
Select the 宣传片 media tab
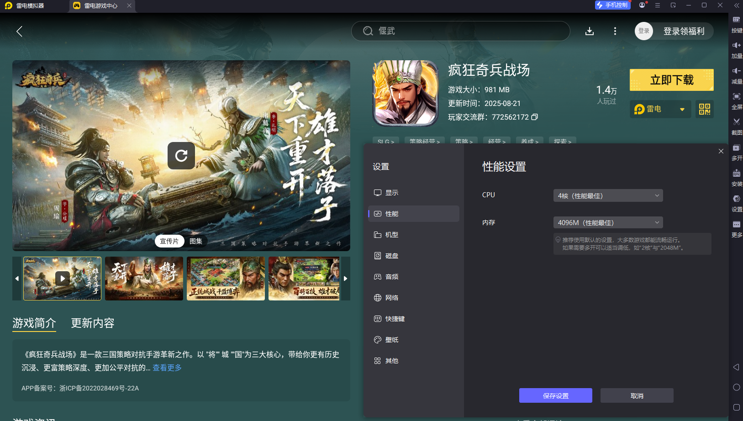[x=169, y=241]
